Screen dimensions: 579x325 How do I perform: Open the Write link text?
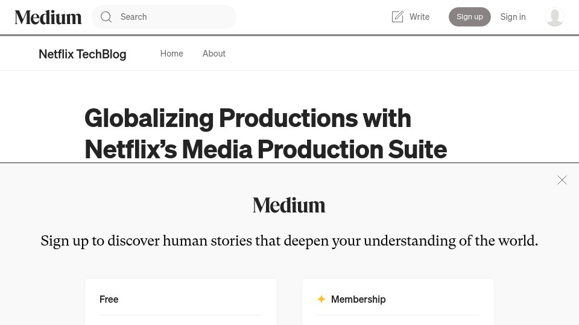[x=419, y=17]
